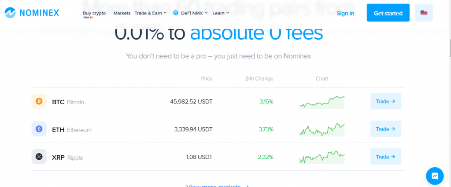Click Trade button for BTC row
The width and height of the screenshot is (451, 187).
point(386,101)
